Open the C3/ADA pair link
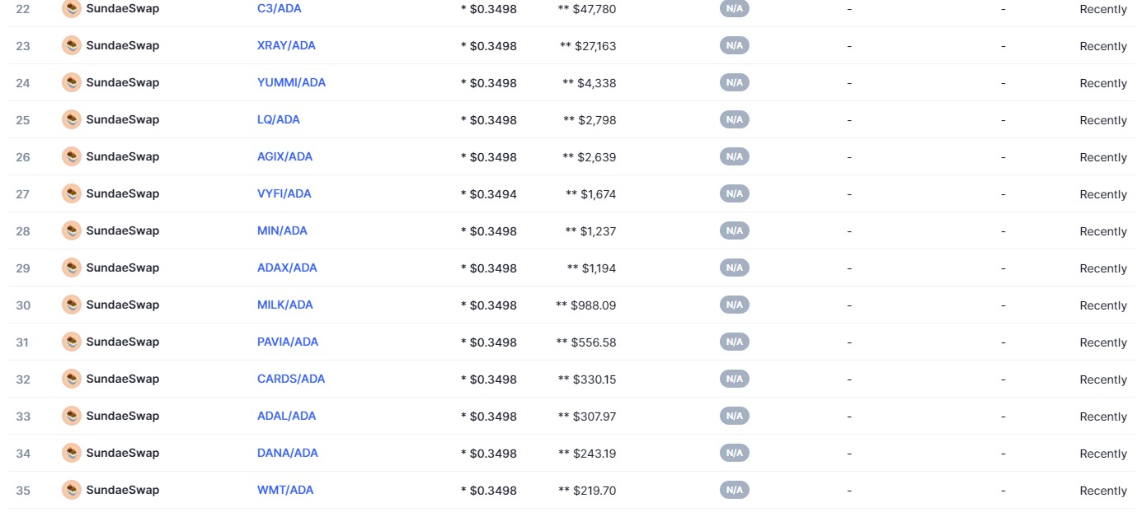 pyautogui.click(x=280, y=9)
